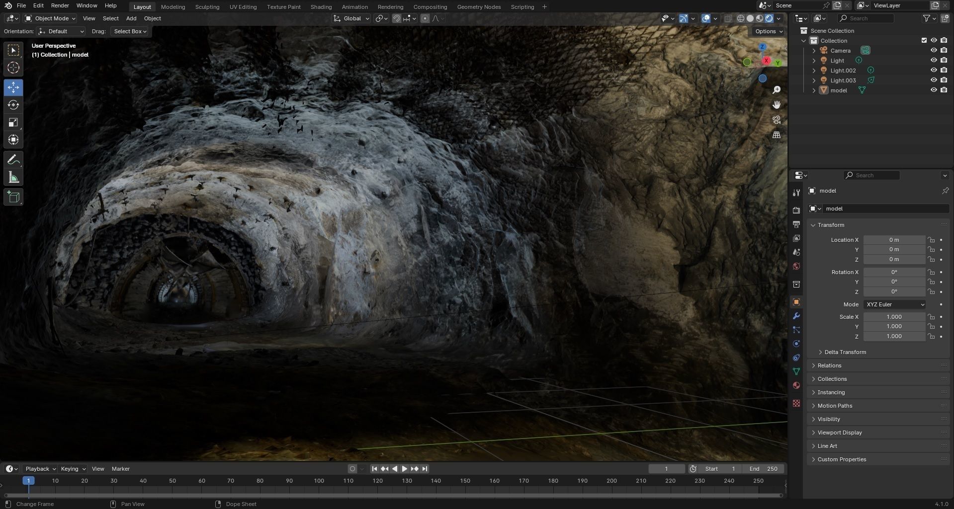954x509 pixels.
Task: Open the timeline Keying popover
Action: click(x=73, y=469)
